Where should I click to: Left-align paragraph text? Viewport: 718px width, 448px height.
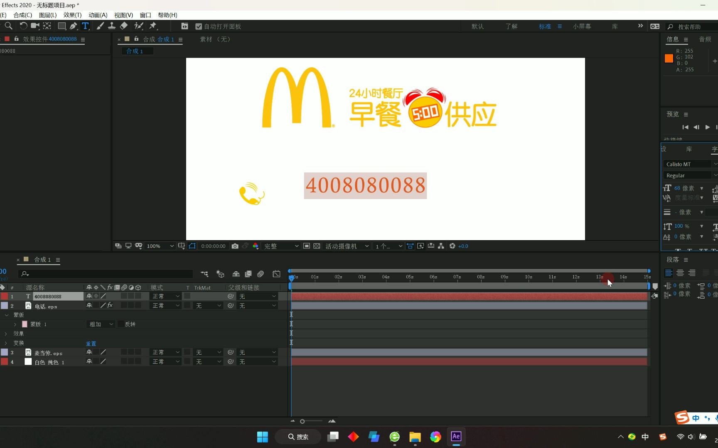tap(669, 273)
